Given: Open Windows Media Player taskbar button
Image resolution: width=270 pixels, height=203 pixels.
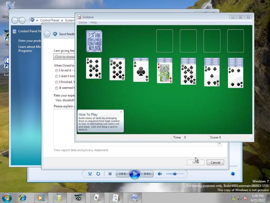Looking at the screenshot, I should coord(41,198).
